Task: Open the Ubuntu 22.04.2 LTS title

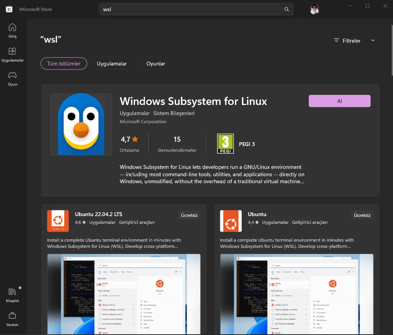Action: (x=99, y=214)
